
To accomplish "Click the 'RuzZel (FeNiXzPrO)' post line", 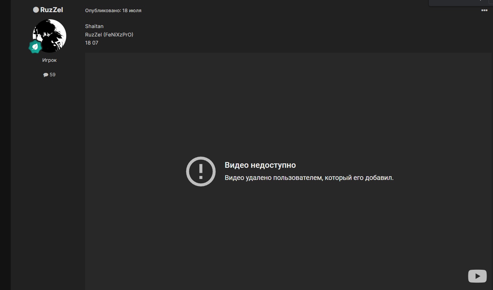I will pyautogui.click(x=109, y=34).
